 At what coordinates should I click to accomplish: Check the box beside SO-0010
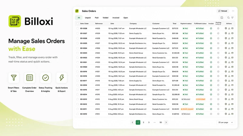pyautogui.click(x=77, y=114)
